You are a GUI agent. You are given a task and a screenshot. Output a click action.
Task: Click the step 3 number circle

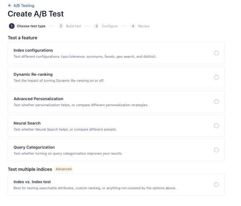tap(96, 26)
